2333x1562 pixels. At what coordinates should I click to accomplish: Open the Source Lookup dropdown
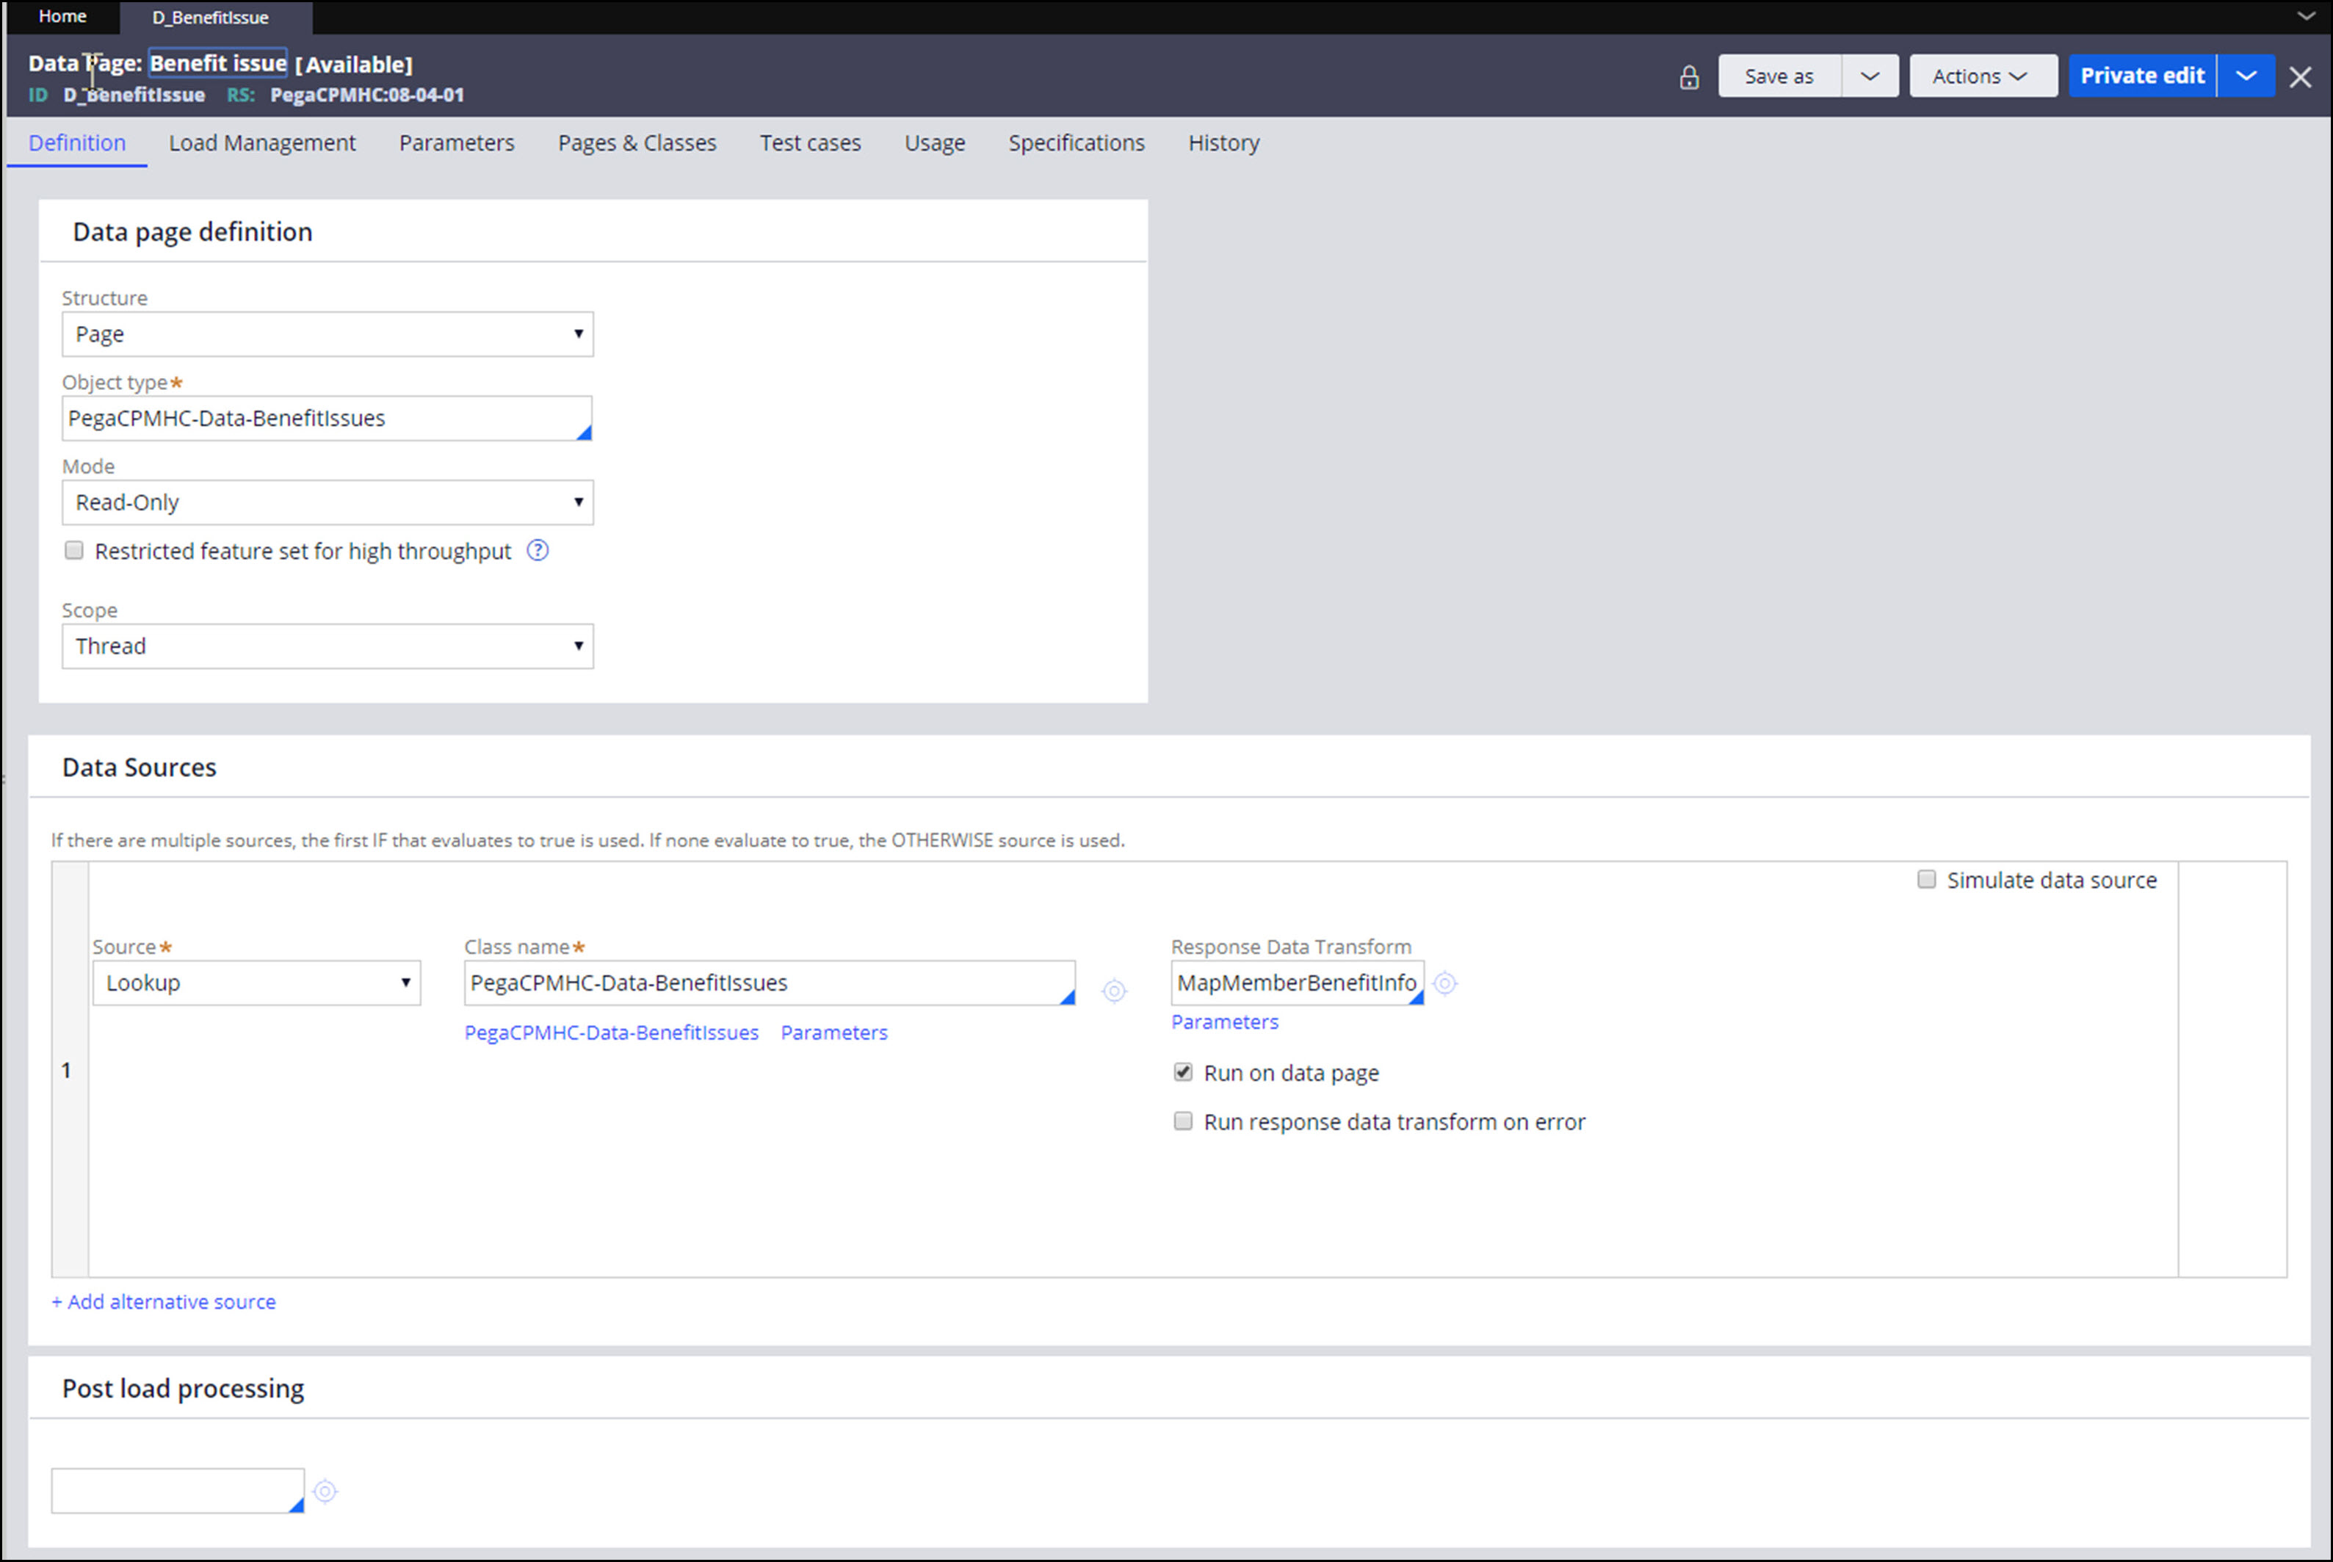point(256,983)
